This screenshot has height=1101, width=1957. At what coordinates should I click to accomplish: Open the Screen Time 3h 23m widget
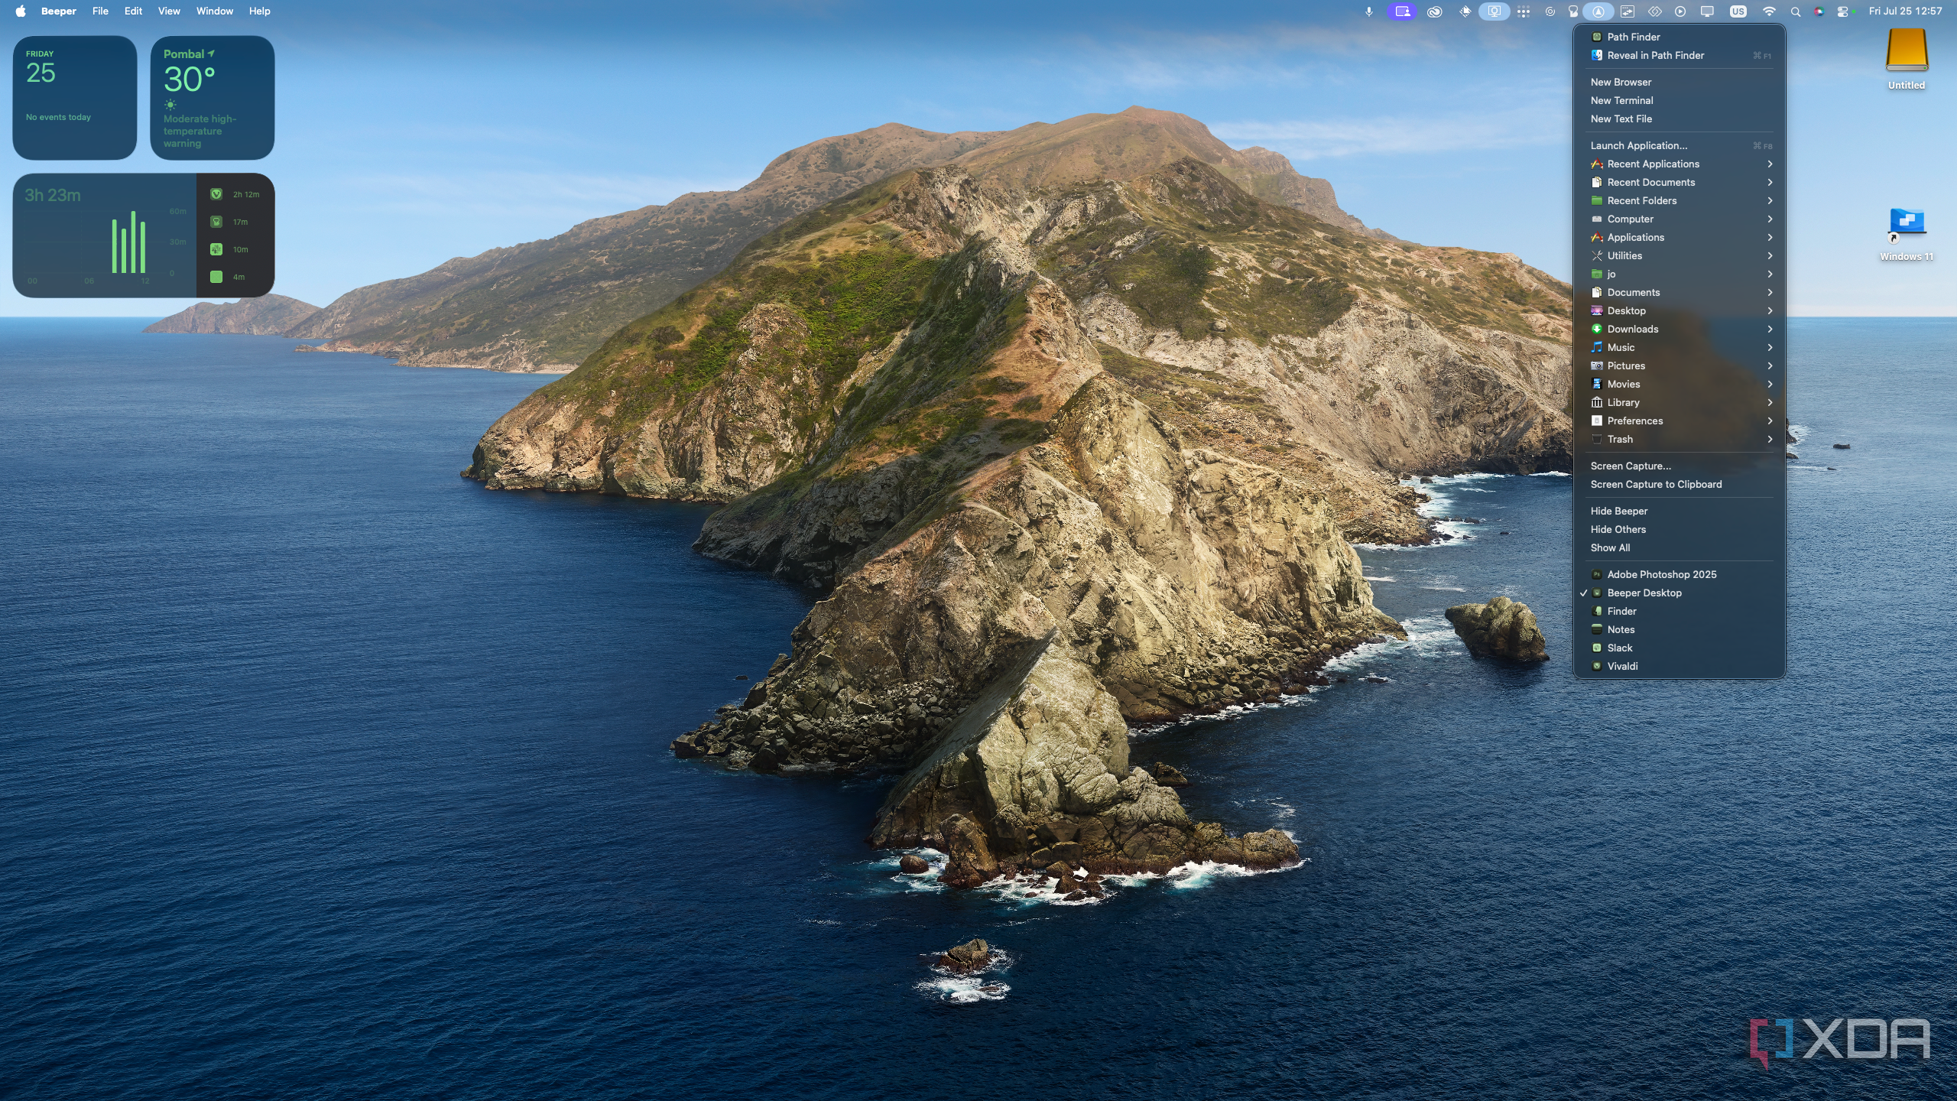(x=144, y=235)
